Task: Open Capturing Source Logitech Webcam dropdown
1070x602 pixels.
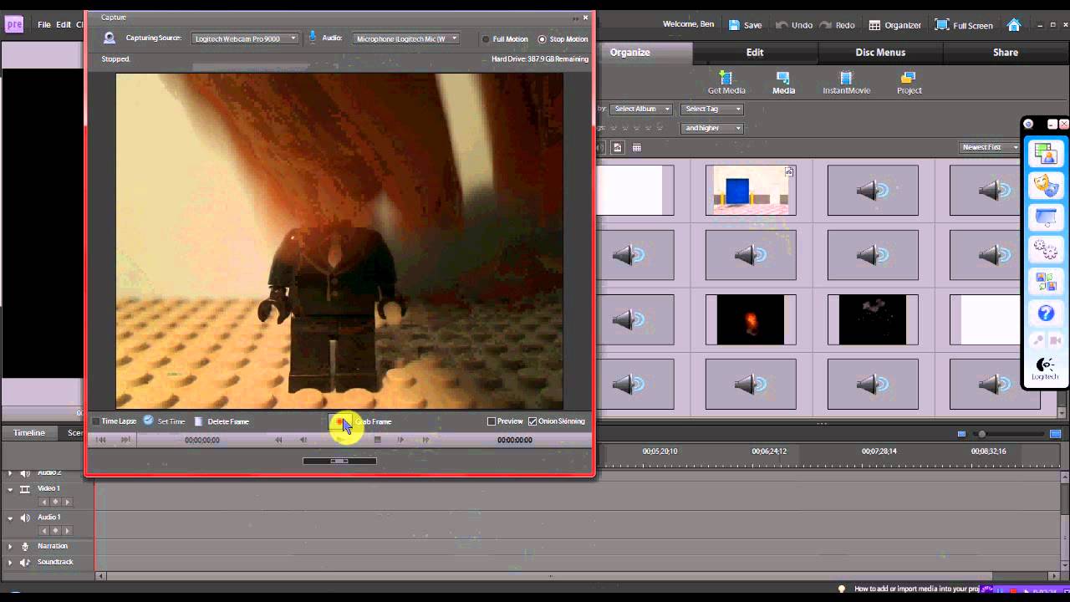Action: pyautogui.click(x=245, y=38)
